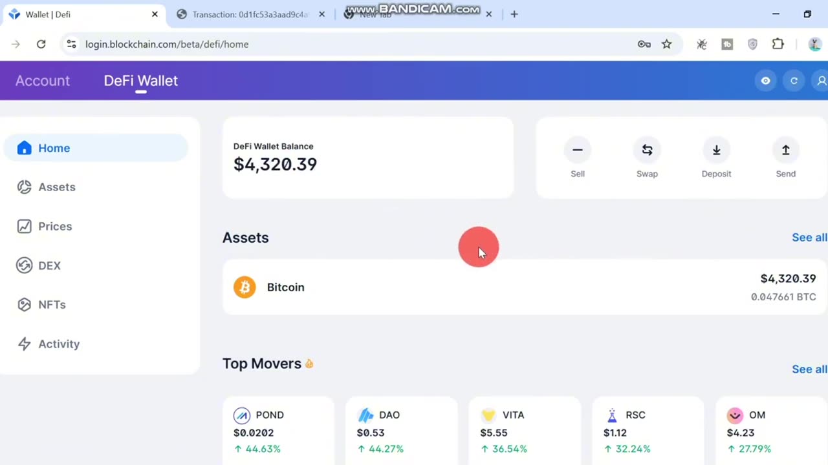
Task: Click RSC's 32.24% gain
Action: 627,449
